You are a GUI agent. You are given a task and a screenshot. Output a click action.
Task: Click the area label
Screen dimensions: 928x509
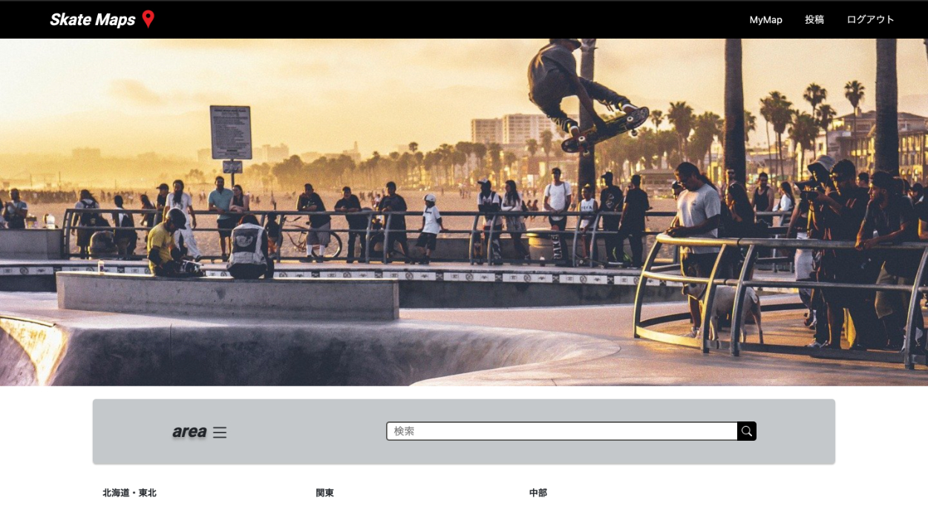[189, 431]
